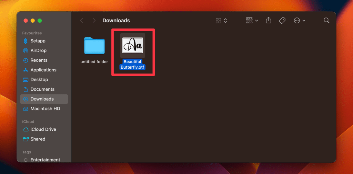
Task: Open the Finder search magnifier
Action: click(x=326, y=21)
